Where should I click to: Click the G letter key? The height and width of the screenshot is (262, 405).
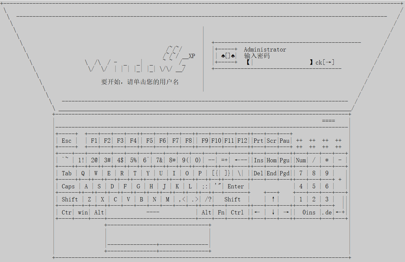coord(138,186)
